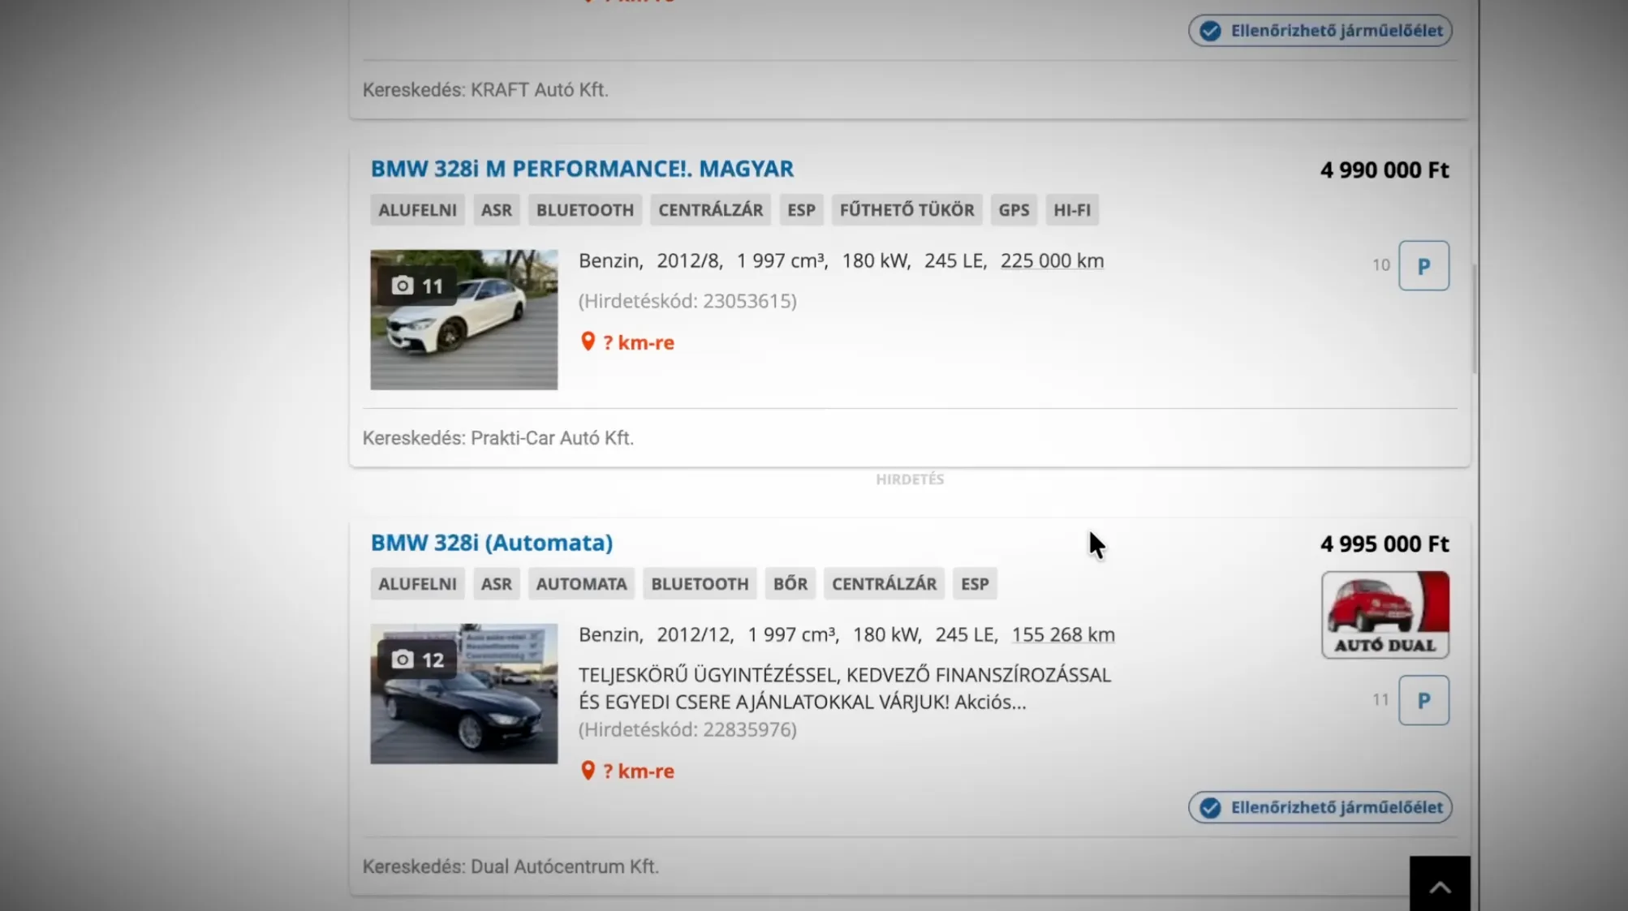Screen dimensions: 1628x911
Task: Jump back to top with the arrow button
Action: 1440,884
